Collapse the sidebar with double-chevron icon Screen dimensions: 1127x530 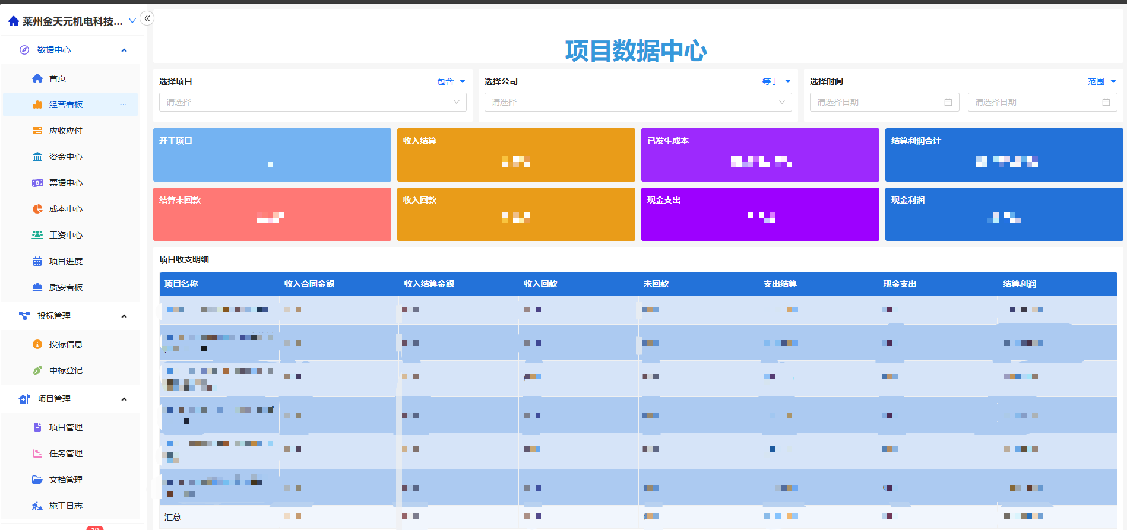147,18
